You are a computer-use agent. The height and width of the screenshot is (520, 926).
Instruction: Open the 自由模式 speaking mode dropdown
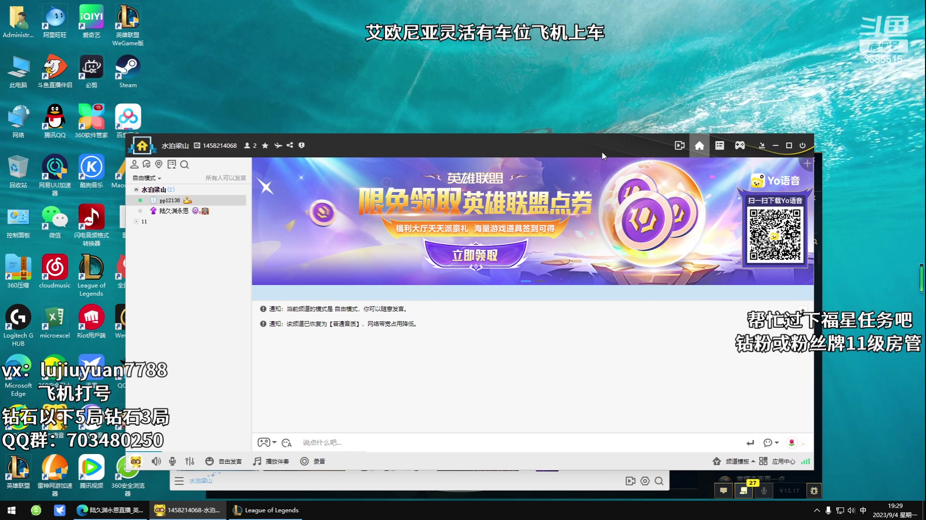147,178
